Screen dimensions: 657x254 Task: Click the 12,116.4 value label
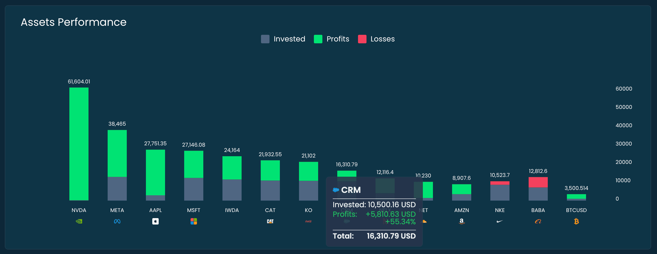pos(385,172)
